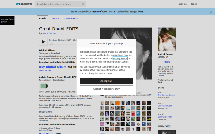Switch to the music tab
Screen dimensions: 215x134
pos(43,18)
